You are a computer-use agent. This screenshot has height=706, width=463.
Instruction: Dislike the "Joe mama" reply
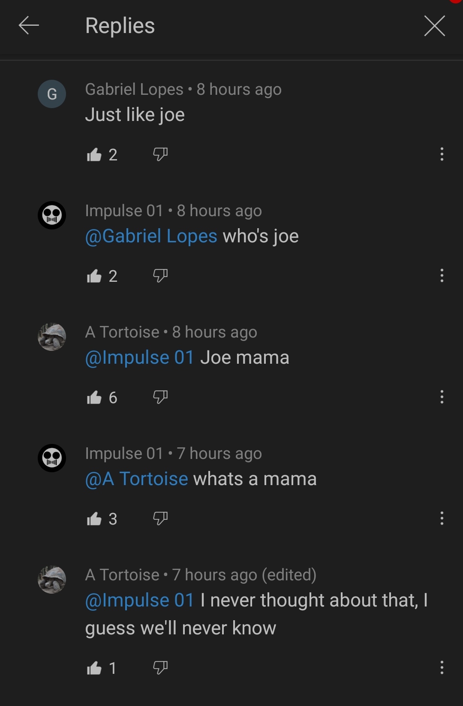pyautogui.click(x=160, y=398)
